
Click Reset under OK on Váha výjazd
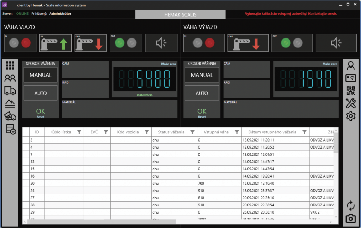pos(202,117)
